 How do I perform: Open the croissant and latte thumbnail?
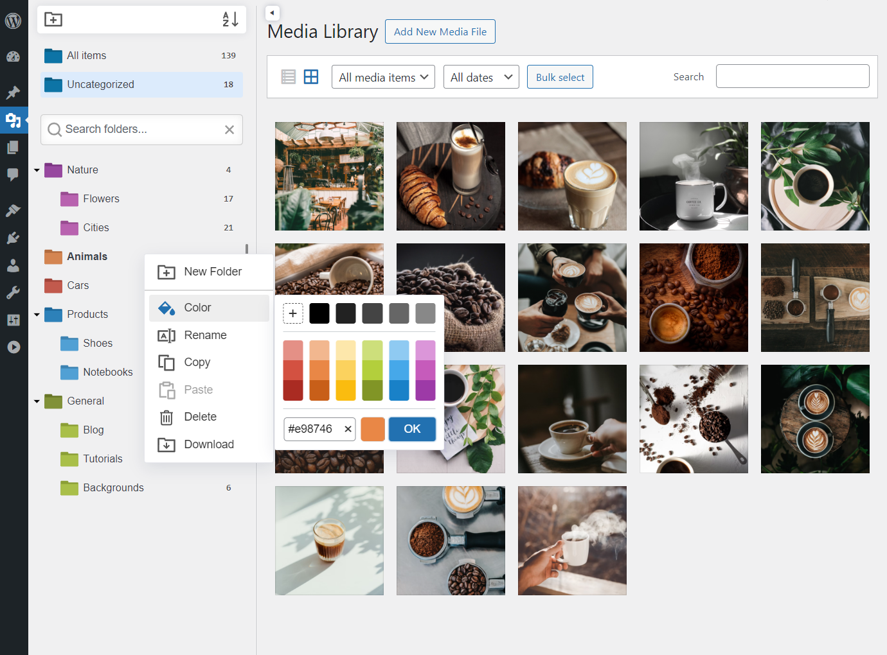[x=451, y=177]
